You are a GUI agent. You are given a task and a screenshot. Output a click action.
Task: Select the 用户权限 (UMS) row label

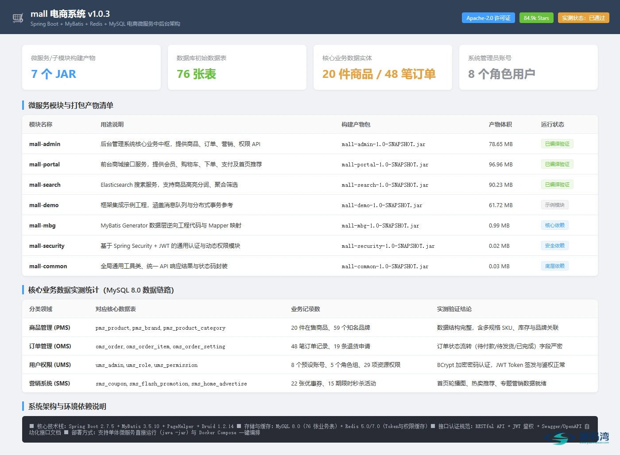(x=50, y=365)
